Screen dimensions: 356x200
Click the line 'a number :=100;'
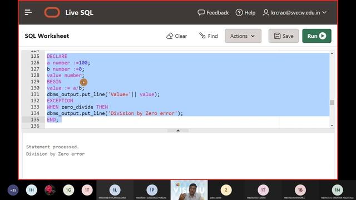[68, 63]
